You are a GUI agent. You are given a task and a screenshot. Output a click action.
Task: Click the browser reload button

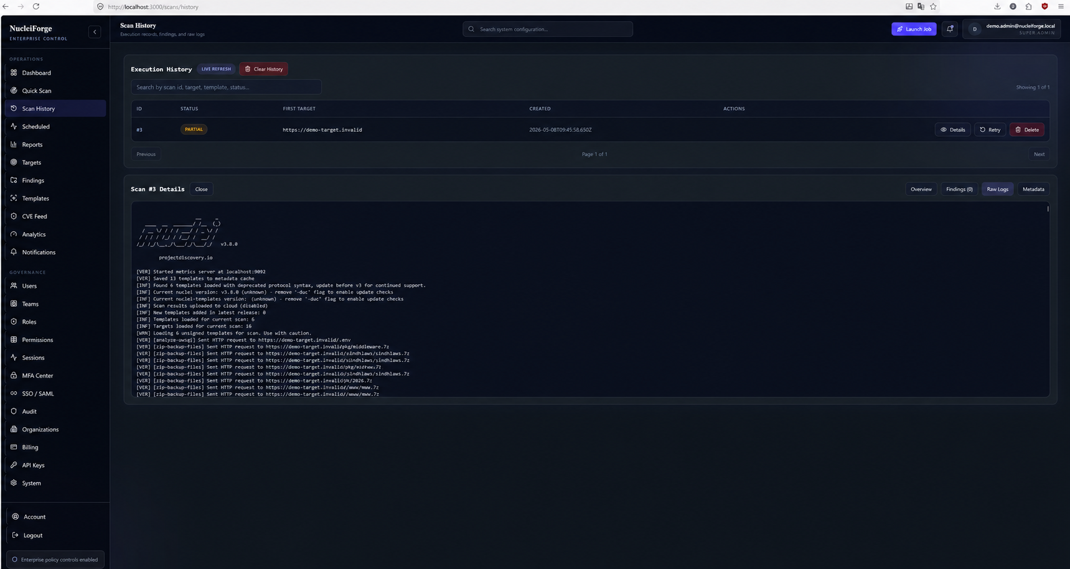[x=35, y=6]
